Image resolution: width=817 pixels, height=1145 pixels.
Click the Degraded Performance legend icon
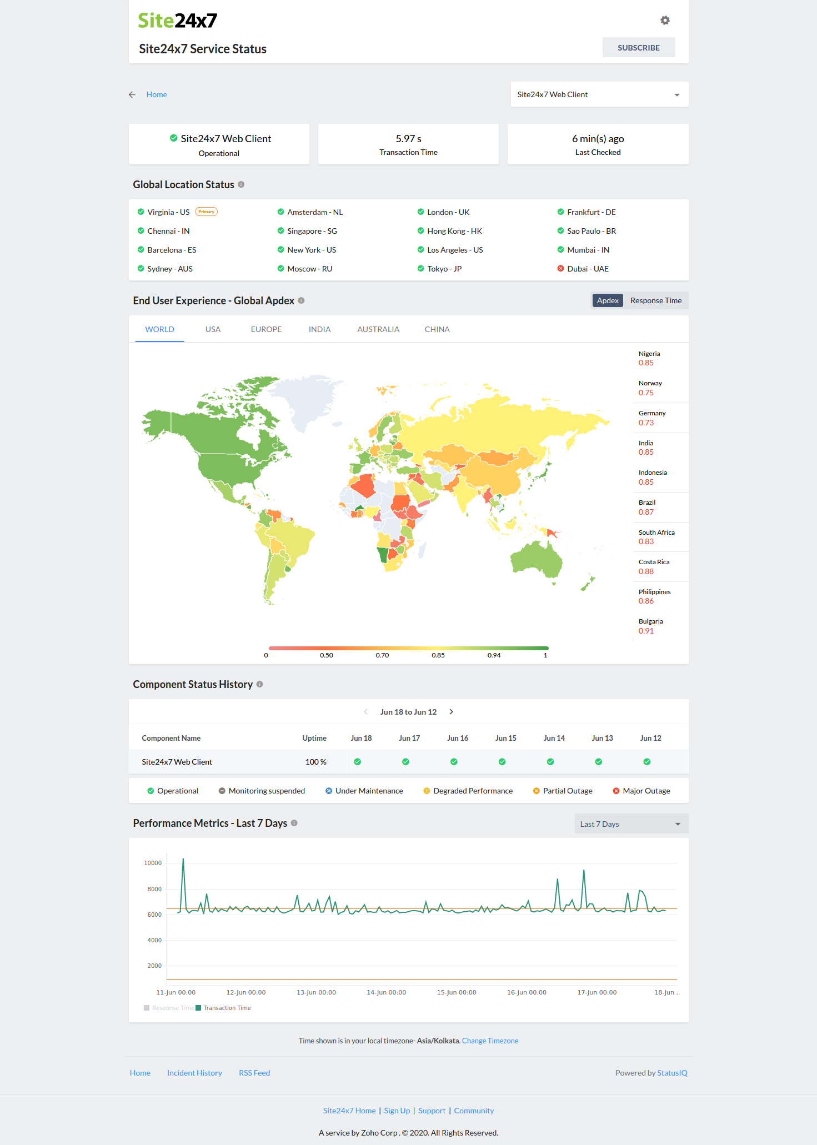(427, 791)
